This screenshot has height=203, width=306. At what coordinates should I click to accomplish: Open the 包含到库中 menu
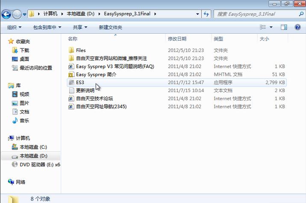coord(47,27)
